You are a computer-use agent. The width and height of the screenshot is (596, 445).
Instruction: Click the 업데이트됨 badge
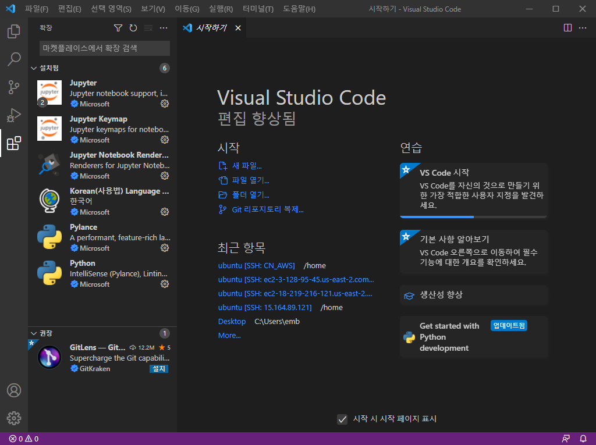(509, 326)
